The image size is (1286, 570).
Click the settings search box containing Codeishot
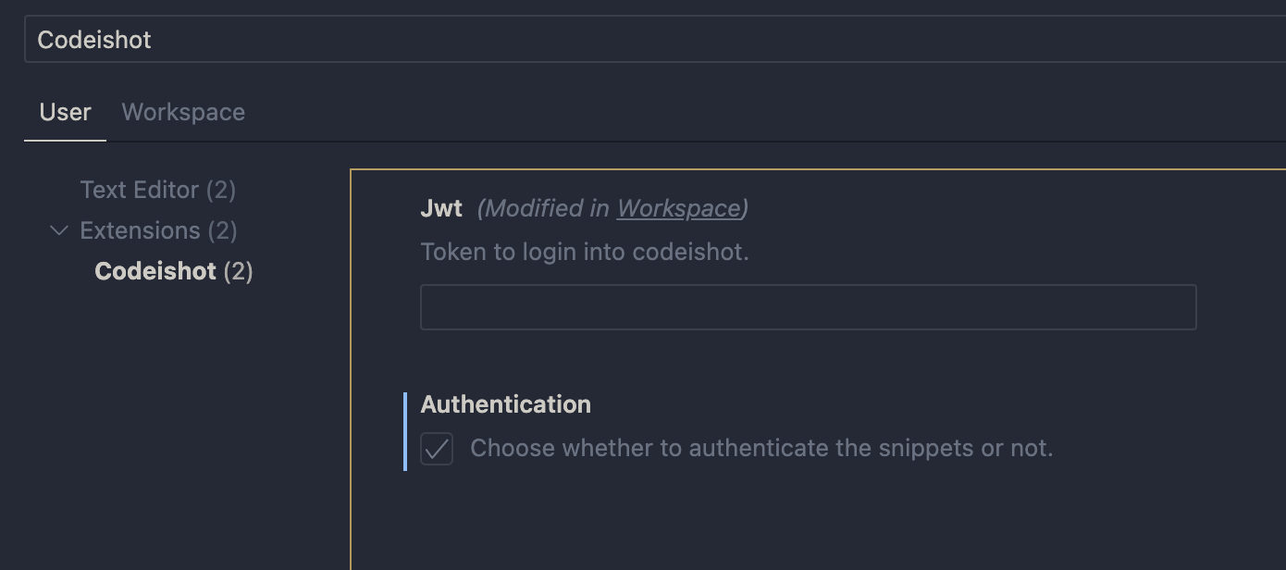tap(655, 39)
